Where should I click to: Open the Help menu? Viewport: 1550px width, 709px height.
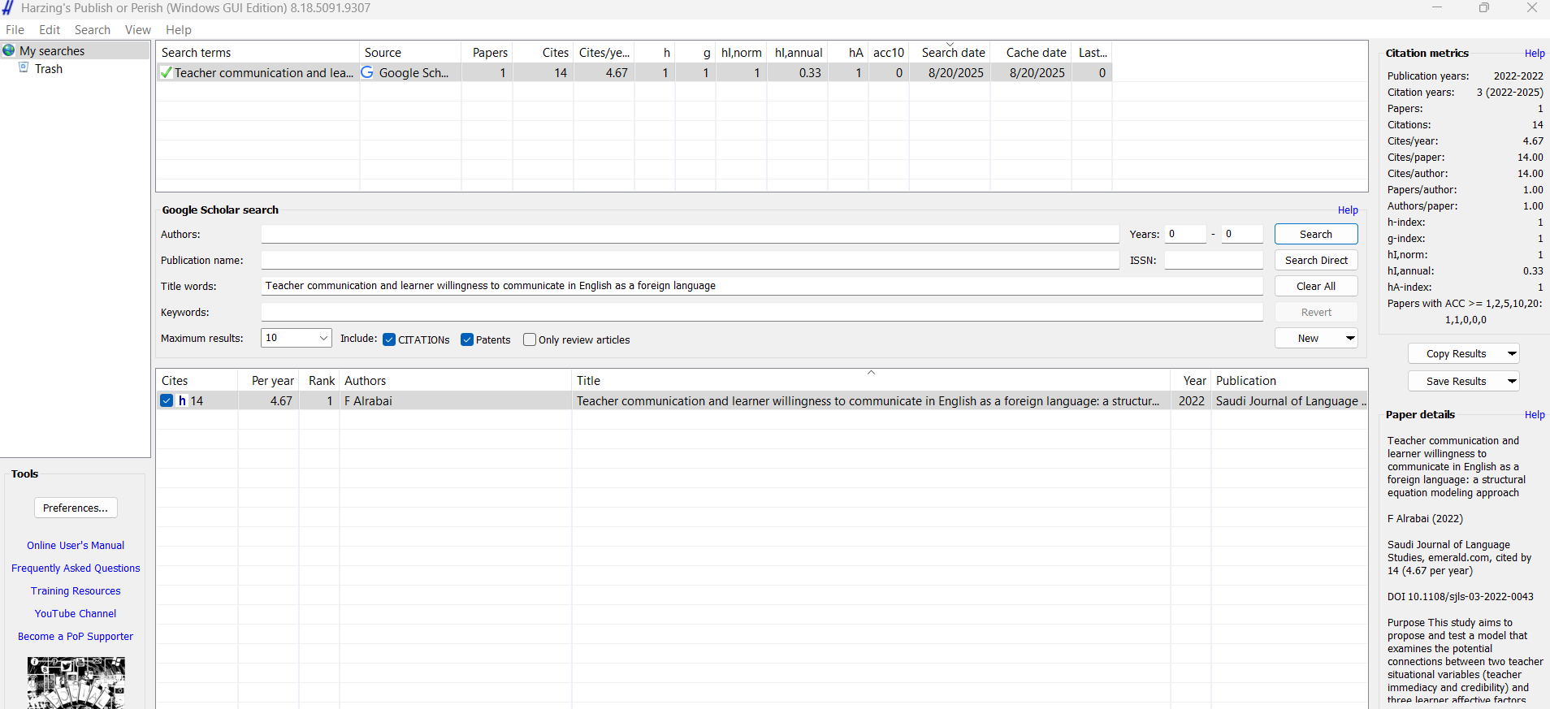179,30
